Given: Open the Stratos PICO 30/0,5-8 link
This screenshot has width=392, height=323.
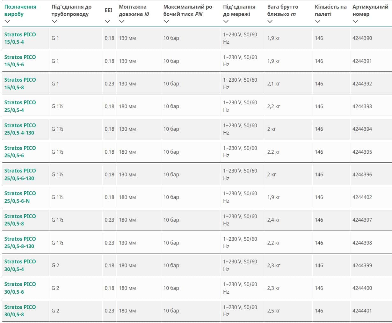Looking at the screenshot, I should tap(20, 311).
